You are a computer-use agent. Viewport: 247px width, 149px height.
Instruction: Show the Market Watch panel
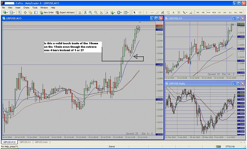click(x=20, y=13)
